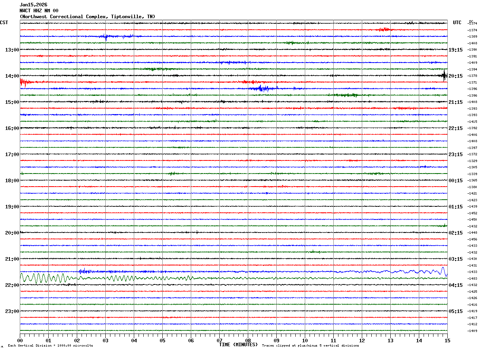Click minute tick "03" on the time axis

[105, 340]
